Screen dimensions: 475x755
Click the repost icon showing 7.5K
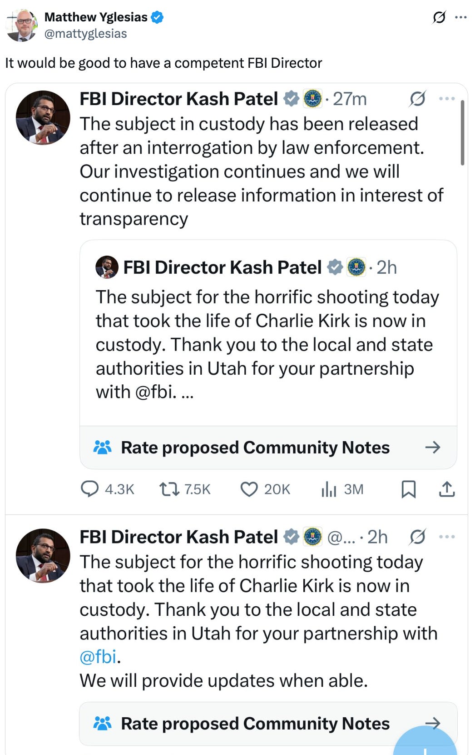click(x=169, y=489)
